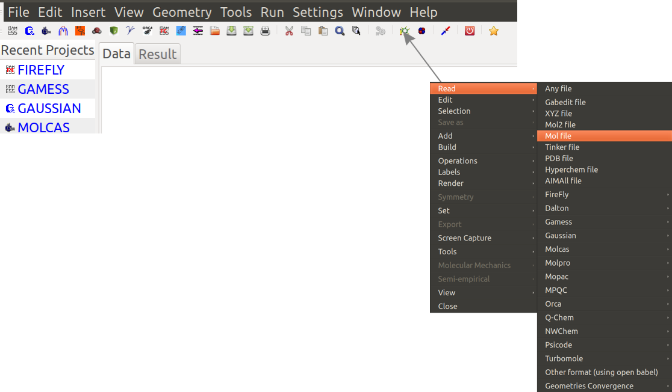Switch to the Data tab

pos(117,54)
